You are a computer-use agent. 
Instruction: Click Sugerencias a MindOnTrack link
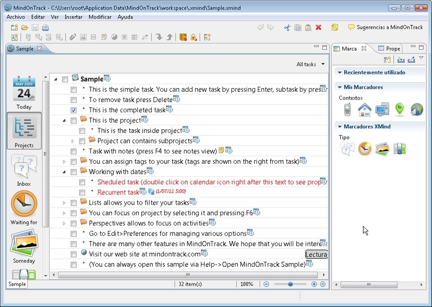(x=386, y=27)
